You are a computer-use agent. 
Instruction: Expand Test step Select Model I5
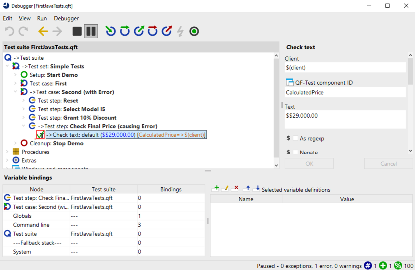(24, 109)
